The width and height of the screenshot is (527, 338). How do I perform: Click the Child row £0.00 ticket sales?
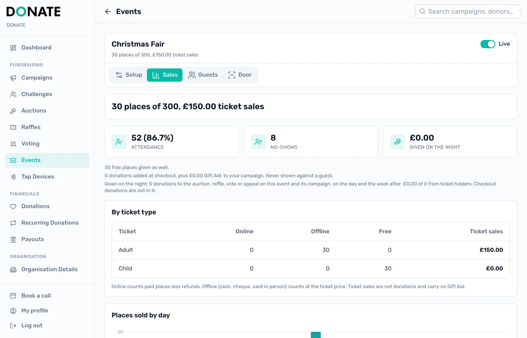click(494, 268)
